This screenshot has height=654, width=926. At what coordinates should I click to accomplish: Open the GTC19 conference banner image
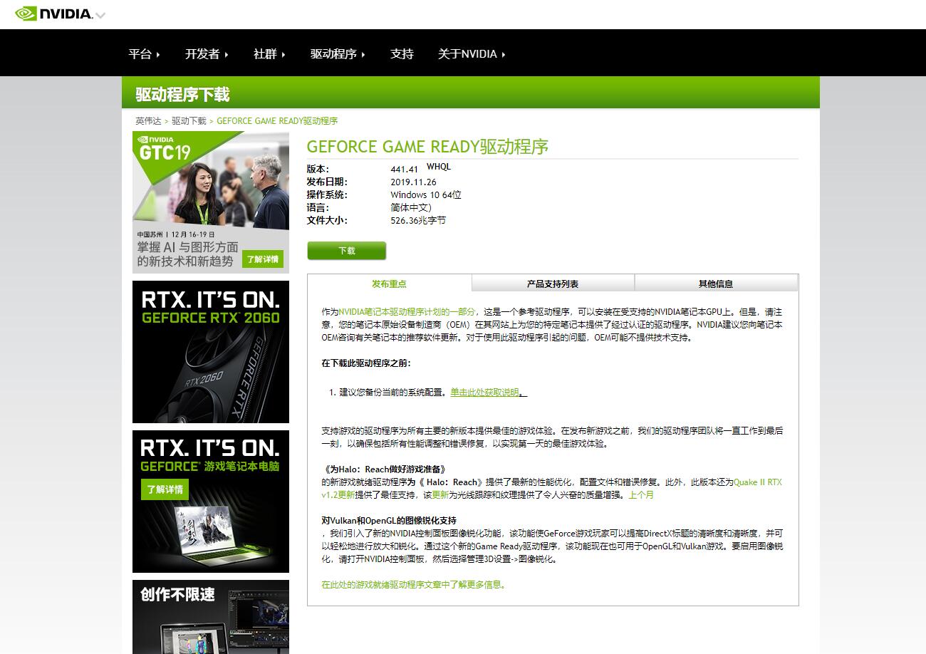[x=211, y=202]
